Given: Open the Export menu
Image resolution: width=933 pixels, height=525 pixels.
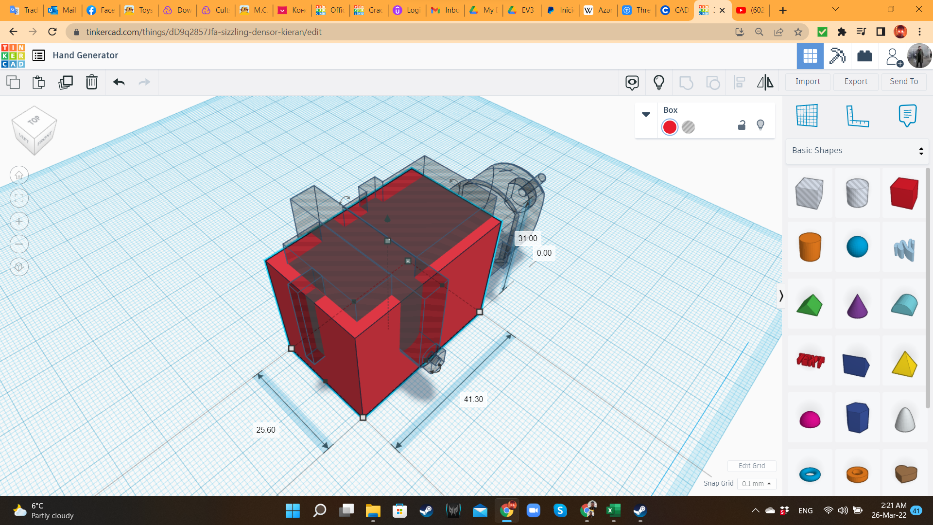Looking at the screenshot, I should [855, 82].
